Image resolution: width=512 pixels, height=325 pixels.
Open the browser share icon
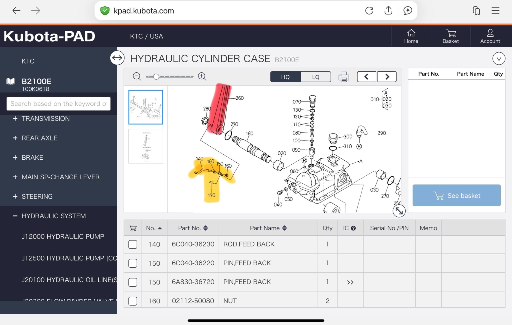coord(388,10)
